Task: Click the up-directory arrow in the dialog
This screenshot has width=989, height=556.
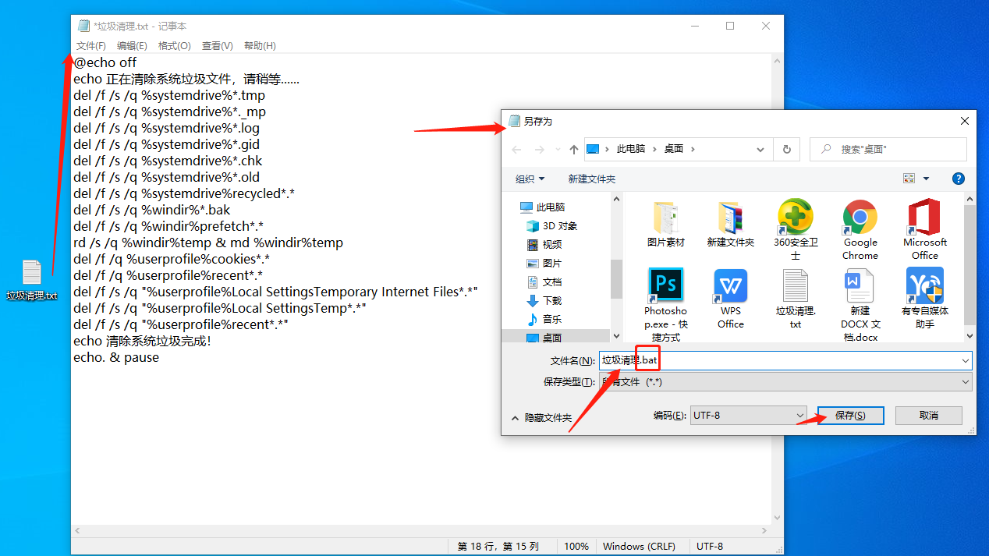Action: (574, 149)
